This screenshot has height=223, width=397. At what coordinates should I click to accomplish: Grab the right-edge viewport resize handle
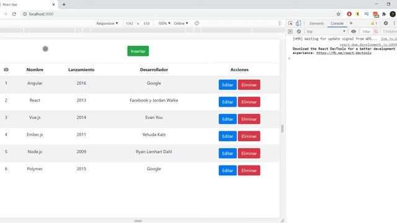pos(282,128)
